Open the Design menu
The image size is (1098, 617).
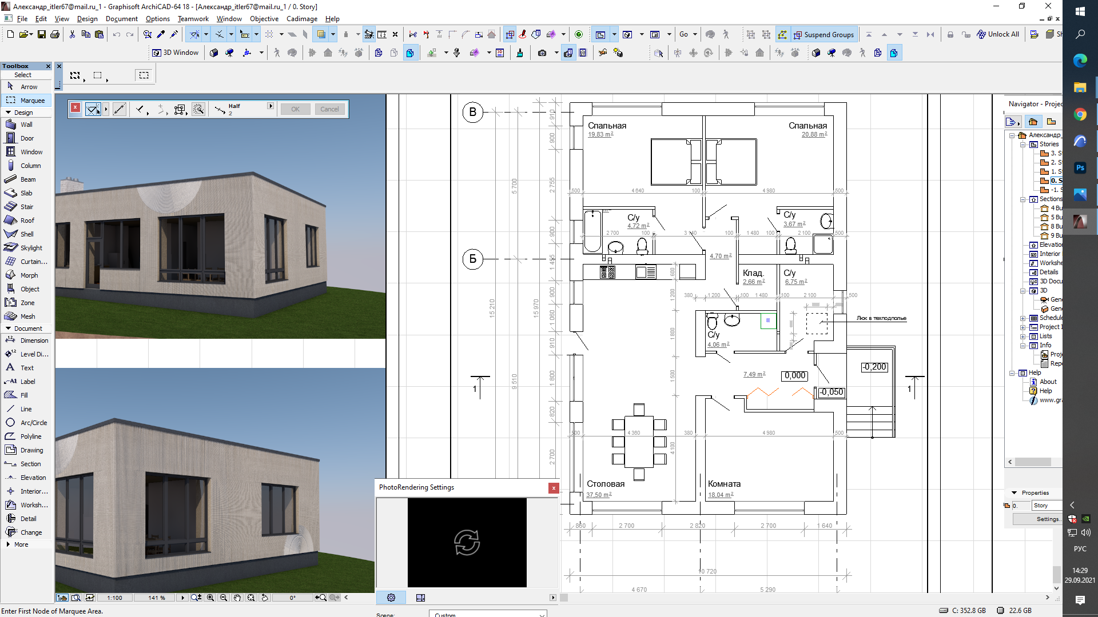click(87, 19)
